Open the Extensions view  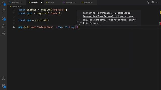[x=4, y=33]
